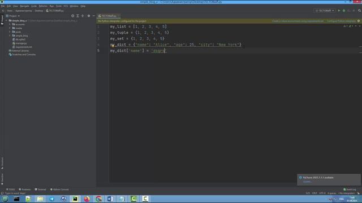
Task: Open the run configuration dropdown
Action: (x=325, y=11)
